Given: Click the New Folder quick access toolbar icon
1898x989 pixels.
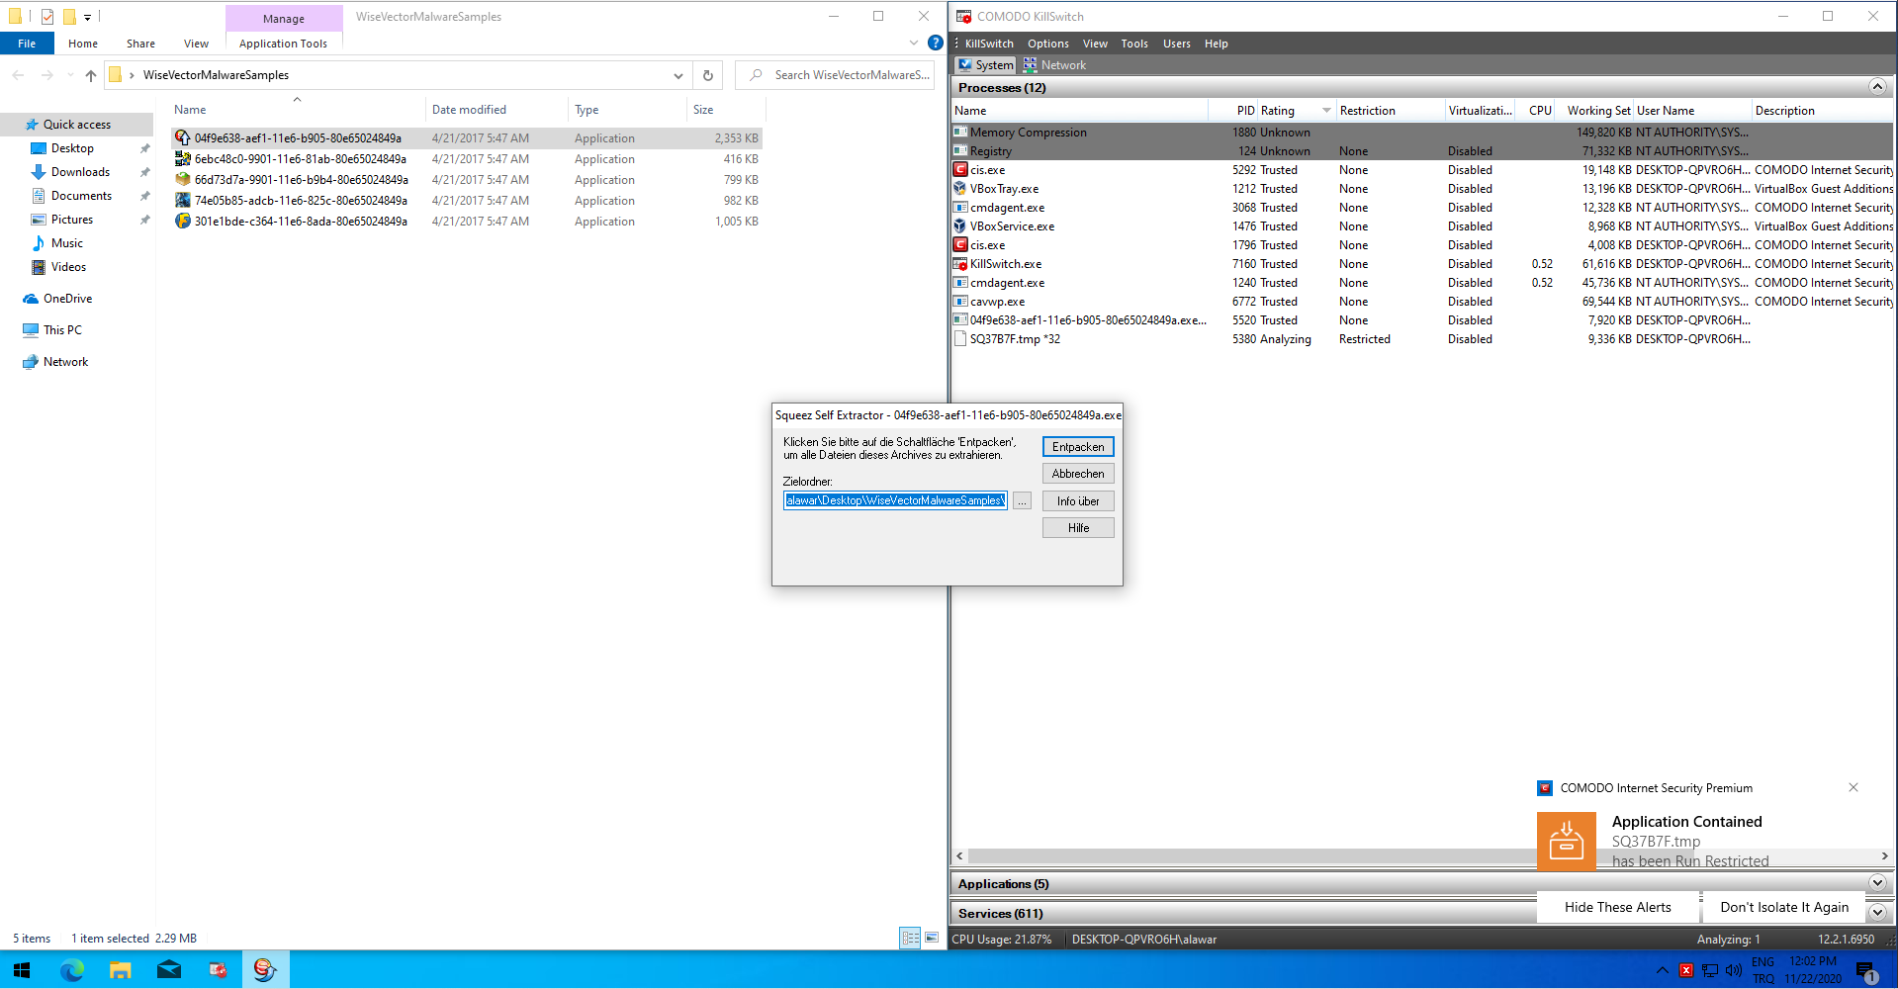Looking at the screenshot, I should coord(69,17).
